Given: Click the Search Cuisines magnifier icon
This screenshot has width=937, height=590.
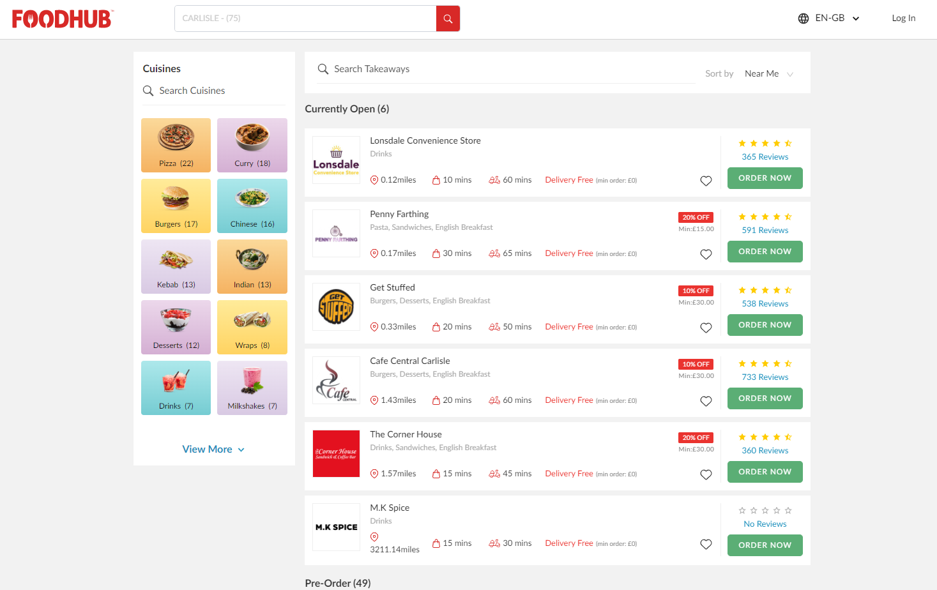Looking at the screenshot, I should (148, 91).
